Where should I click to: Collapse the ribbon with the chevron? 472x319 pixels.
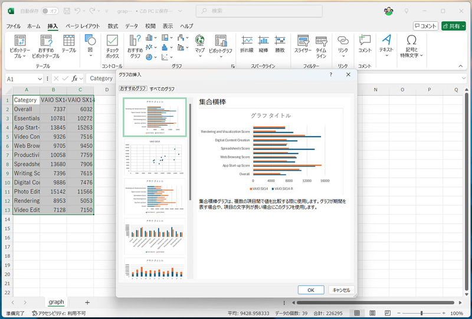click(461, 66)
